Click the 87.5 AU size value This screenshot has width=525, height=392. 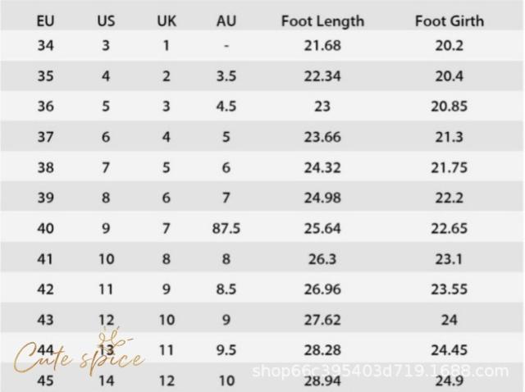[226, 229]
